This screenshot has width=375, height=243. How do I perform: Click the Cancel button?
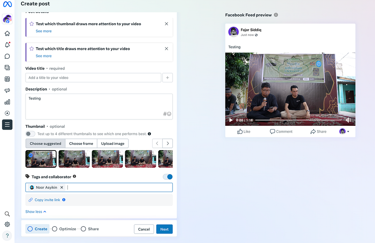coord(144,229)
